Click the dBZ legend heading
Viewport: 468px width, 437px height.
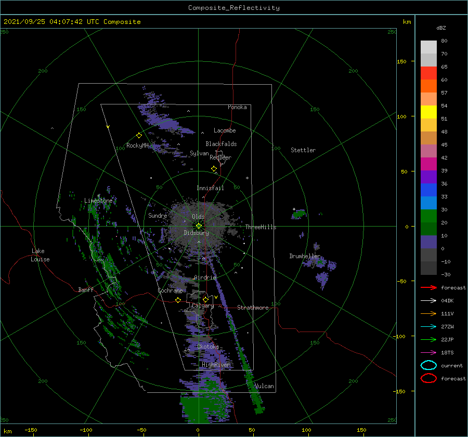point(441,28)
